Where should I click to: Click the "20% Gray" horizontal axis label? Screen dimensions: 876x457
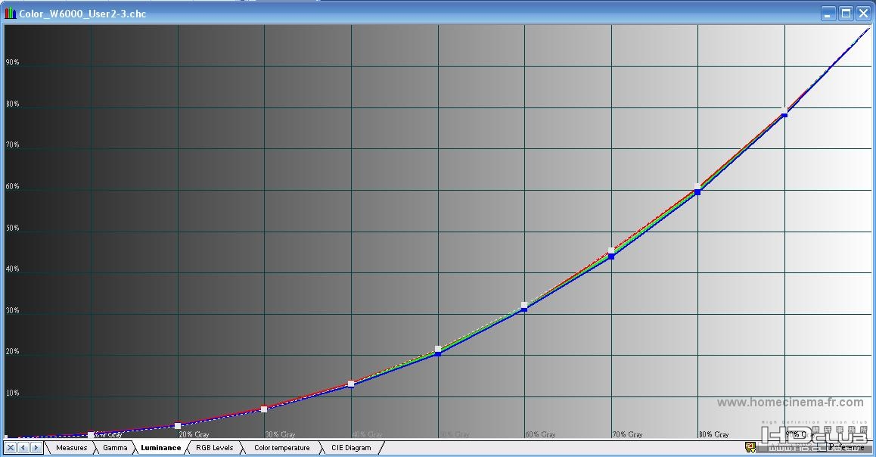tap(194, 434)
